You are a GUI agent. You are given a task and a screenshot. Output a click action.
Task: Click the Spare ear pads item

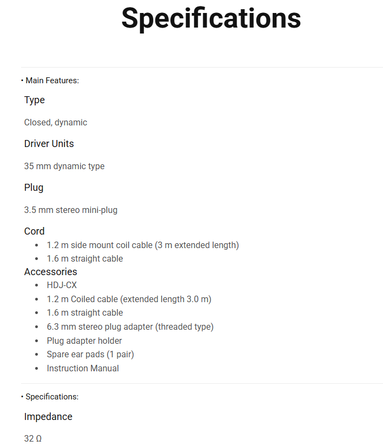(x=90, y=355)
